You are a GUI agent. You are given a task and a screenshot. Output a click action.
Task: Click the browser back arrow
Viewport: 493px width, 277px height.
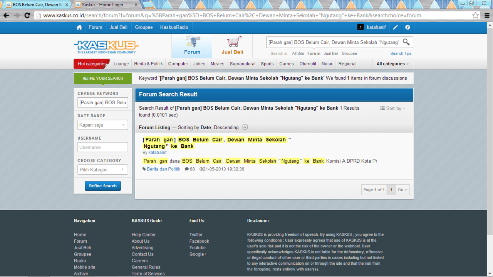(6, 15)
